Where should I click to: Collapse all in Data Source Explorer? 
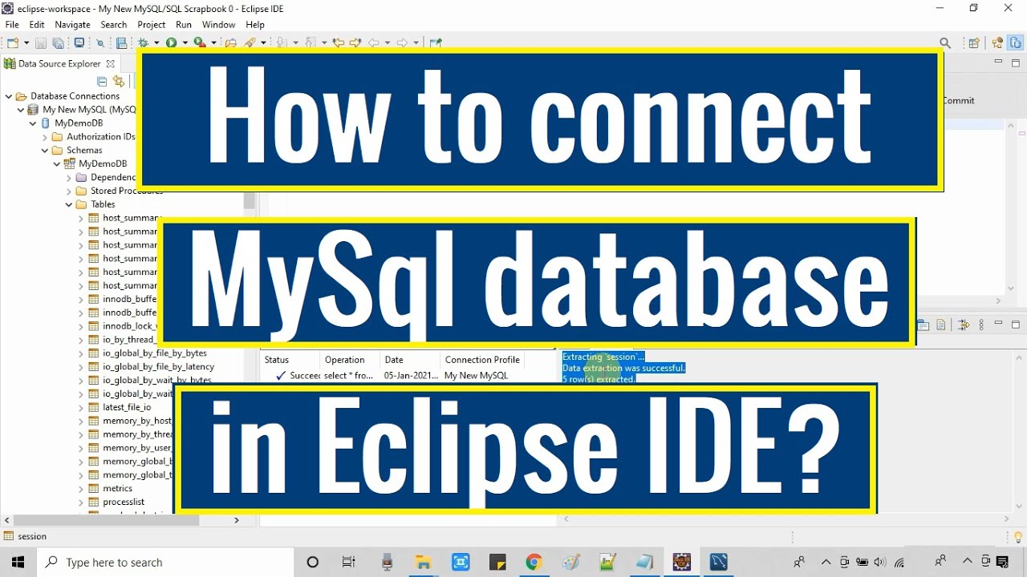102,81
